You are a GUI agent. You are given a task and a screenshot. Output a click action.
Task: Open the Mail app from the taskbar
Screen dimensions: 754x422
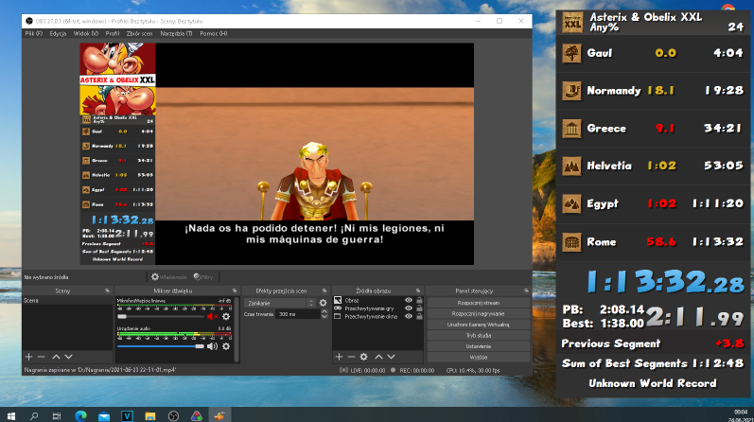tap(103, 415)
